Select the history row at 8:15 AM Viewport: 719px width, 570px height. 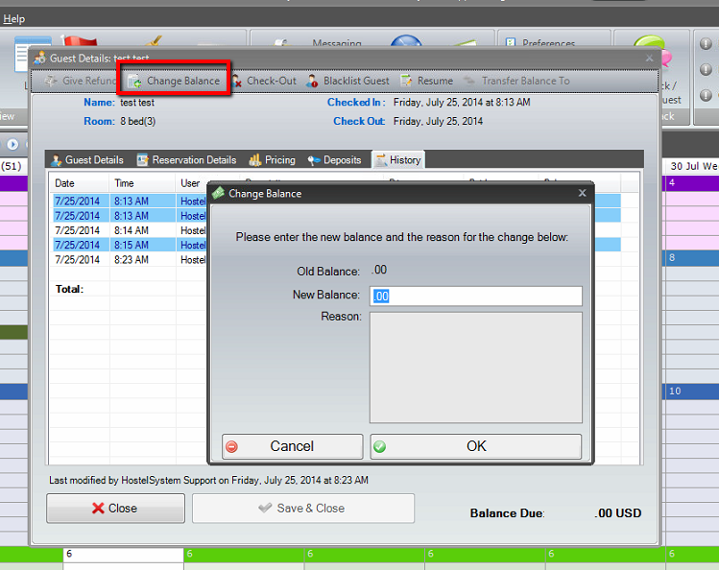click(130, 245)
